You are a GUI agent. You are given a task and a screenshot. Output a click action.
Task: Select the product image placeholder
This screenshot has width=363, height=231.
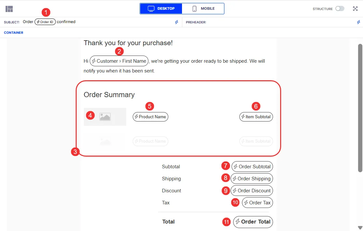coord(105,117)
